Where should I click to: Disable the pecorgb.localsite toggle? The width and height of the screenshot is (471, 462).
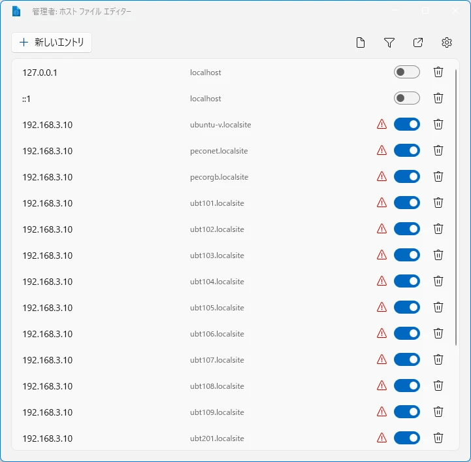pyautogui.click(x=406, y=176)
